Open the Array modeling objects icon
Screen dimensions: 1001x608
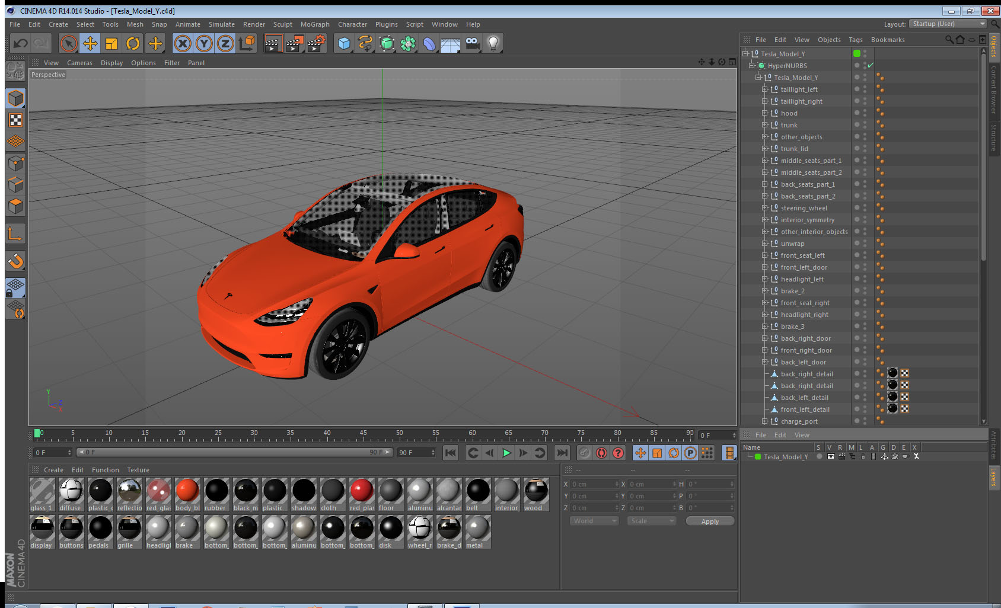[408, 43]
